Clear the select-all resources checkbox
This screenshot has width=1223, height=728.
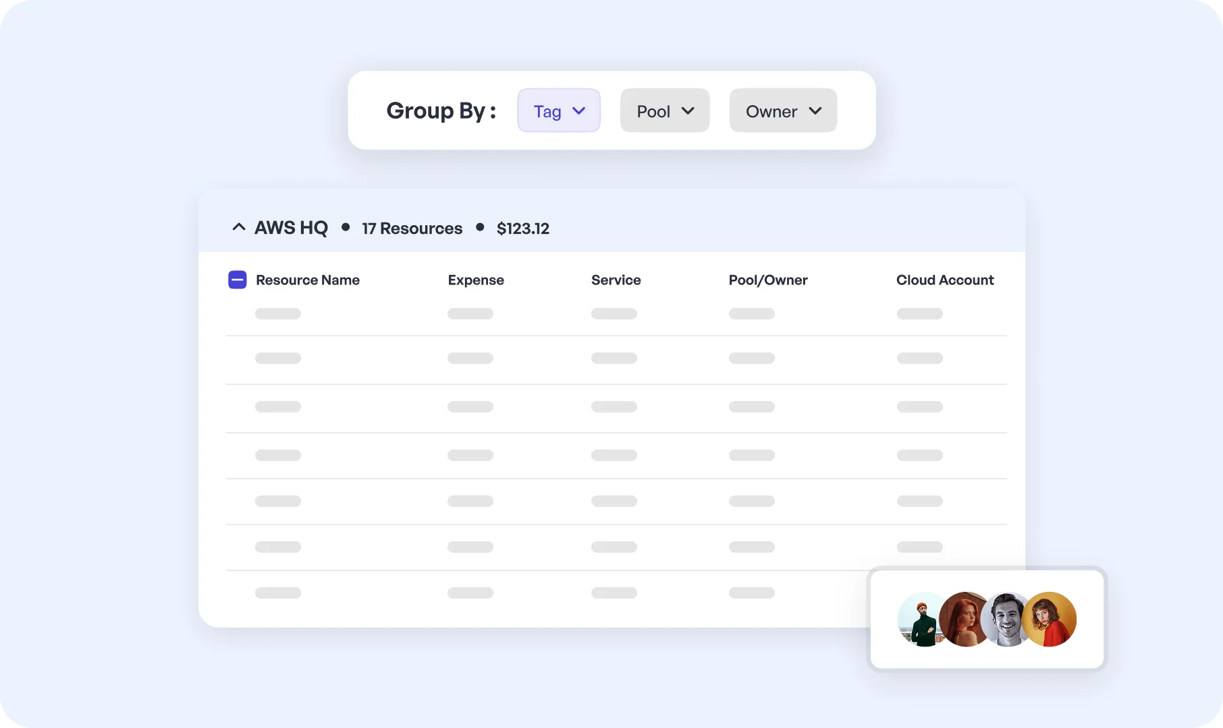tap(237, 279)
